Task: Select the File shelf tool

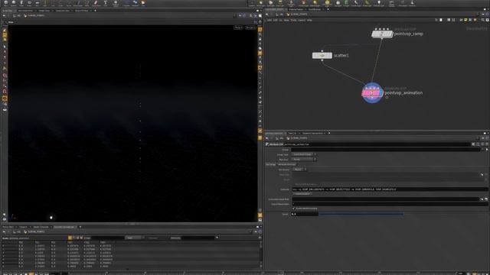Action: pos(143,3)
